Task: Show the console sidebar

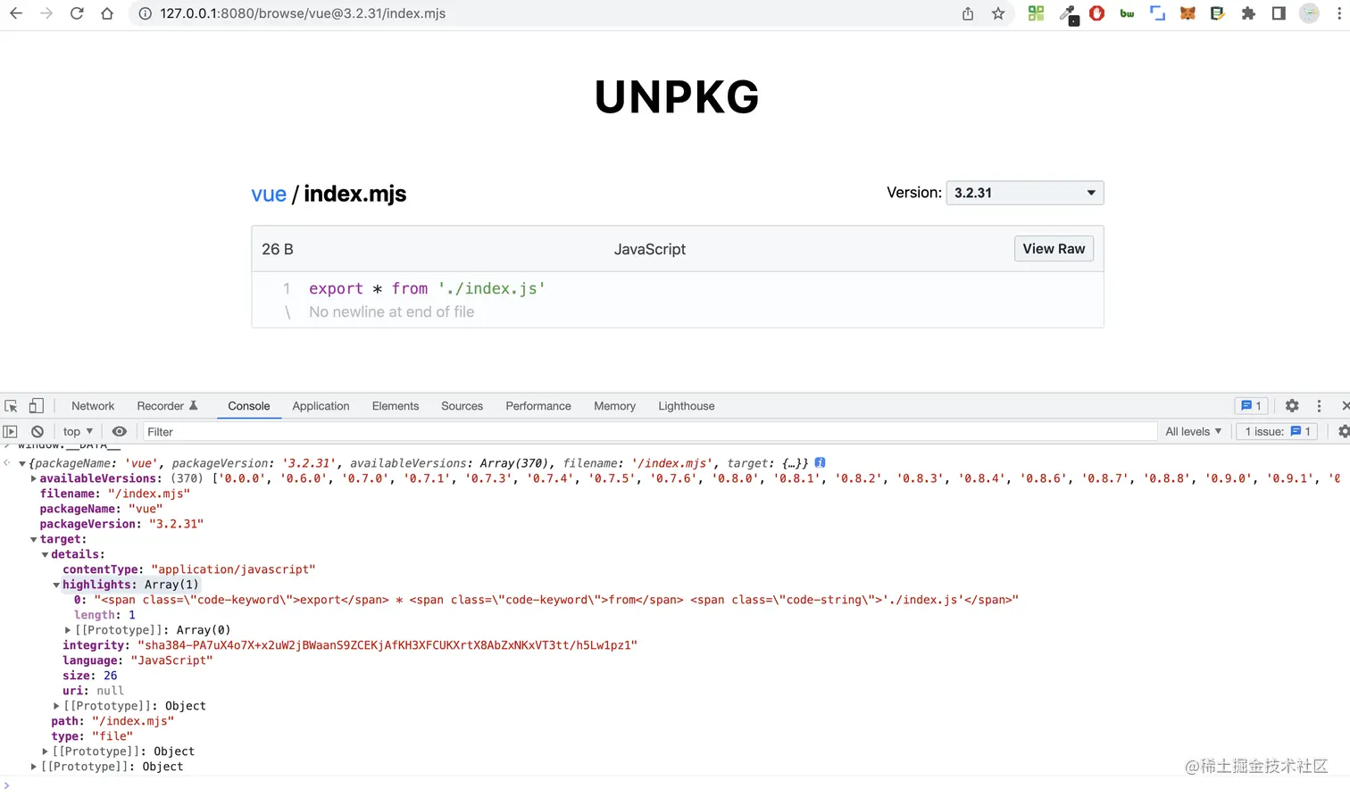Action: pos(11,431)
